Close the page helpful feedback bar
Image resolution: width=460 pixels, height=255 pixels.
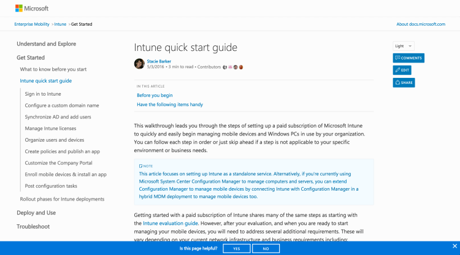(454, 246)
